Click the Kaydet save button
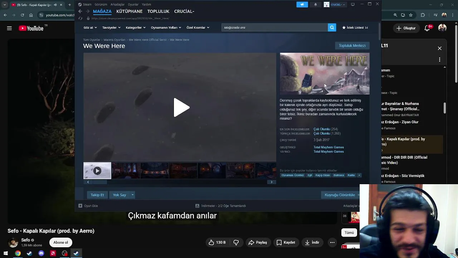The height and width of the screenshot is (258, 458). [286, 243]
